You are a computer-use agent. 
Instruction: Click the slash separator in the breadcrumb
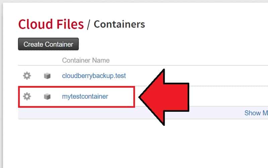click(x=88, y=25)
